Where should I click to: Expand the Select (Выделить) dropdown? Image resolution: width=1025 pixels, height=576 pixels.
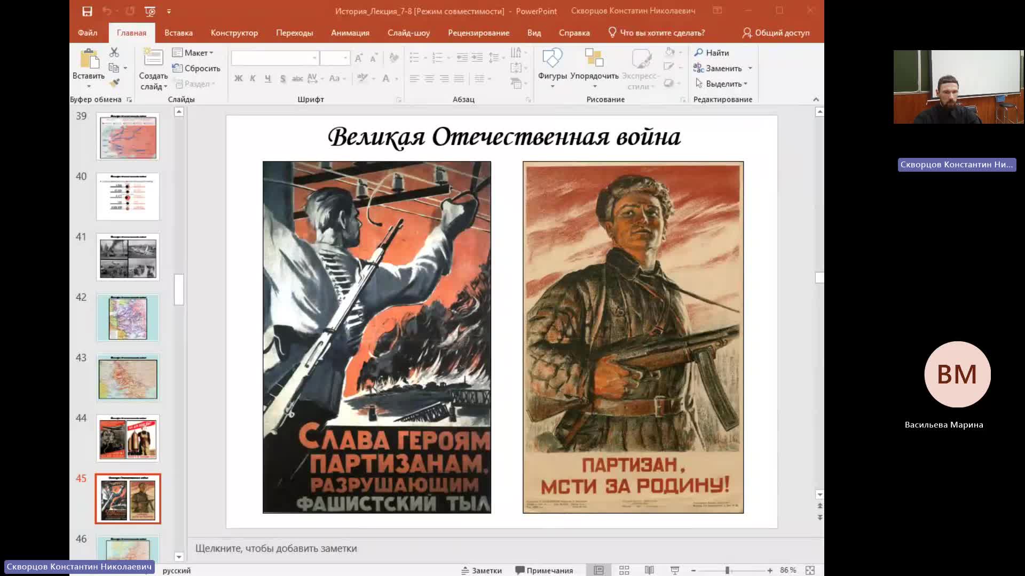click(x=722, y=84)
